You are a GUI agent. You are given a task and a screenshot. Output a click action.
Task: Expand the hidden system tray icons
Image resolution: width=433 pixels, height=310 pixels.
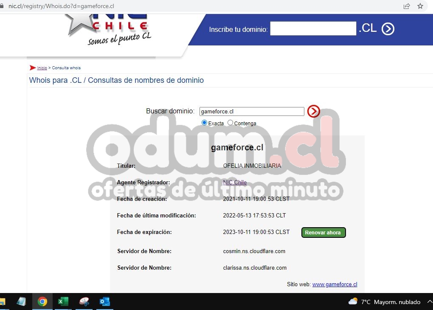click(x=430, y=302)
